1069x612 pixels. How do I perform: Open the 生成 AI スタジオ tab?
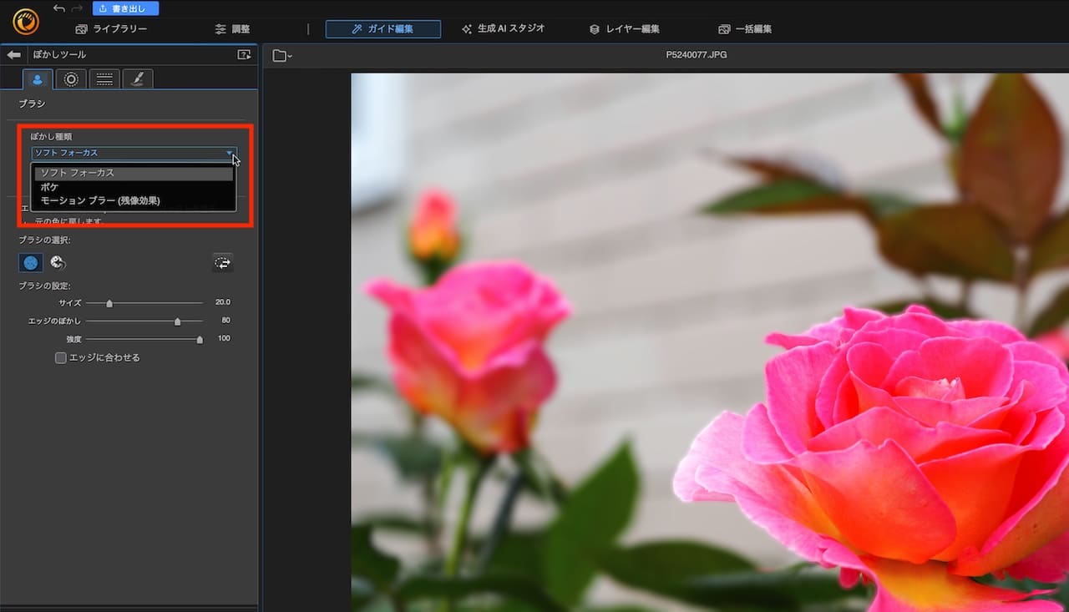[x=503, y=29]
